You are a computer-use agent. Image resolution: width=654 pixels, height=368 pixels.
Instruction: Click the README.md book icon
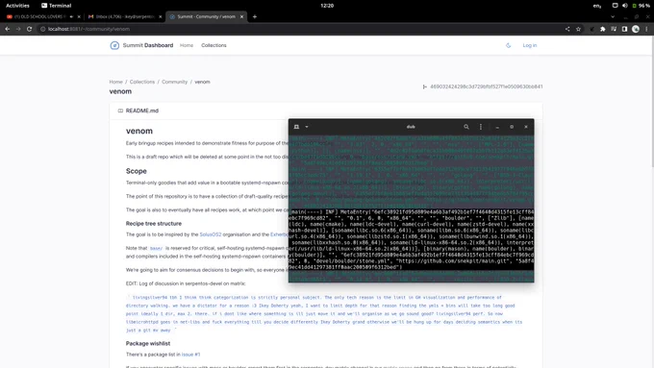[x=120, y=110]
